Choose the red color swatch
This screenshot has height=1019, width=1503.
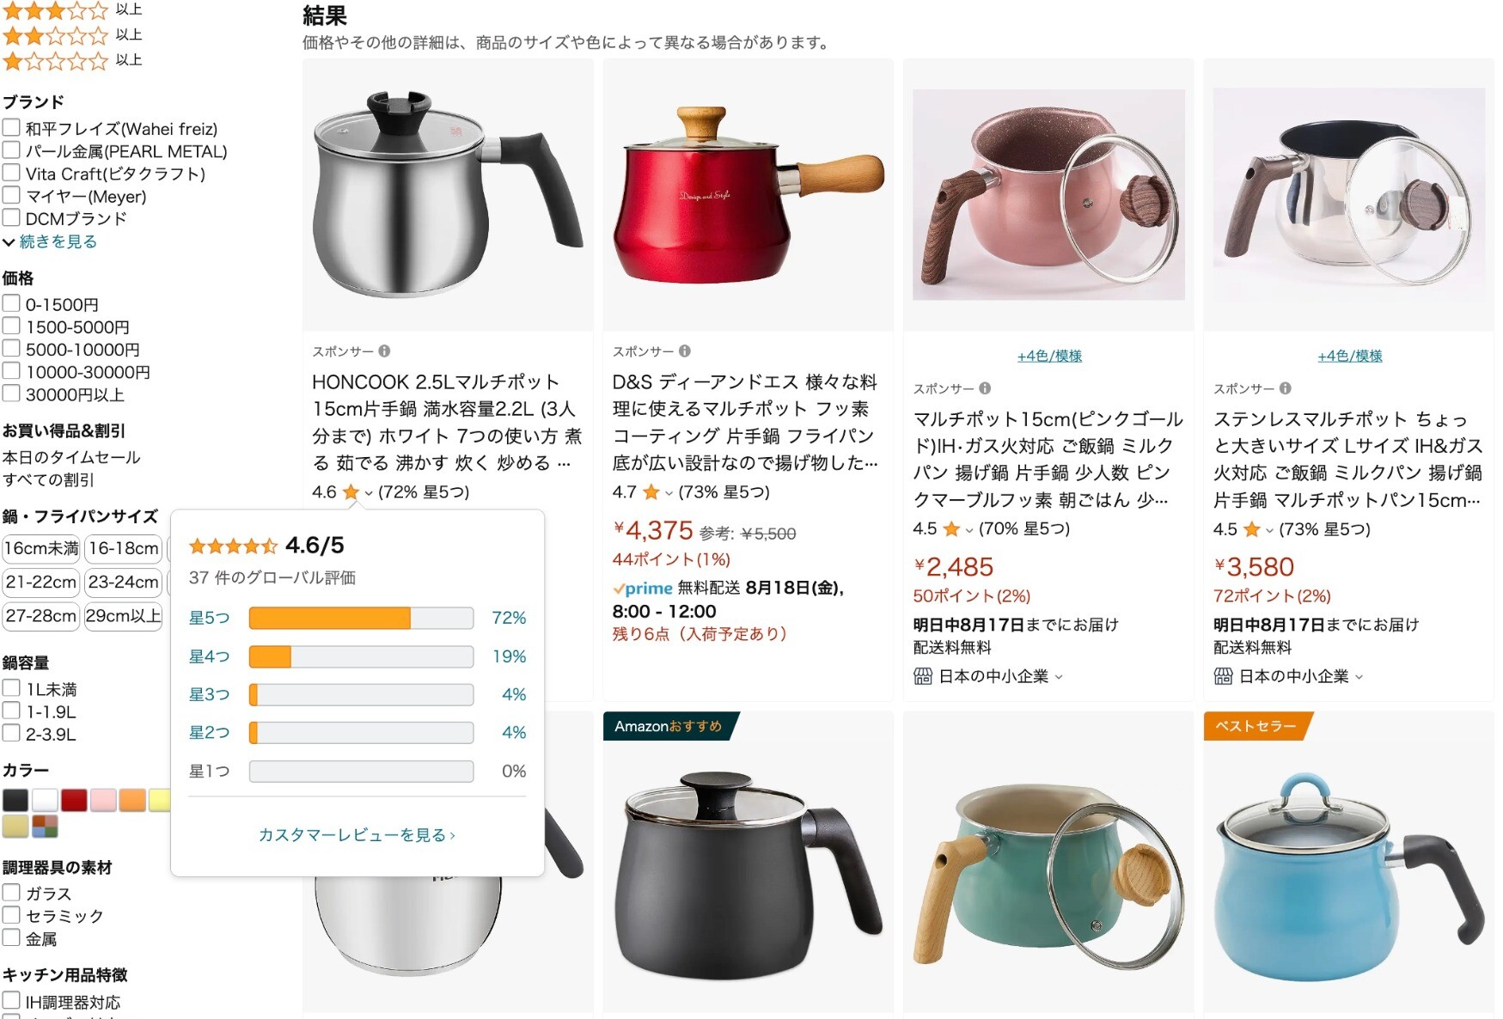point(74,800)
